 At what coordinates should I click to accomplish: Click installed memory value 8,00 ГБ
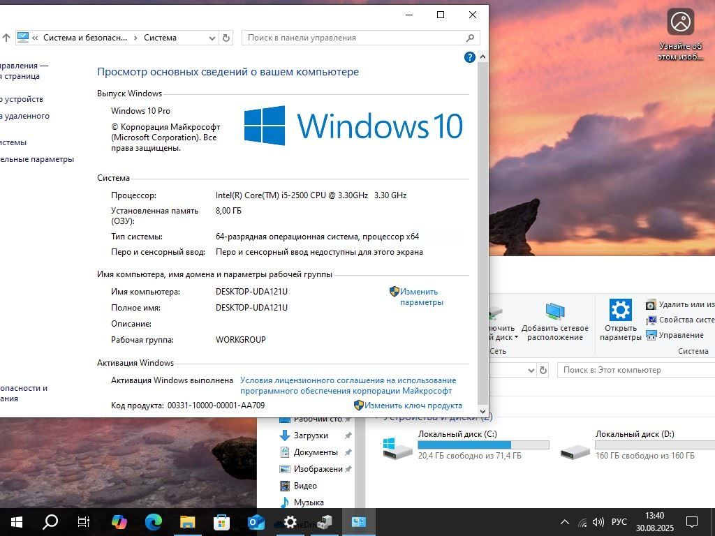pyautogui.click(x=228, y=211)
